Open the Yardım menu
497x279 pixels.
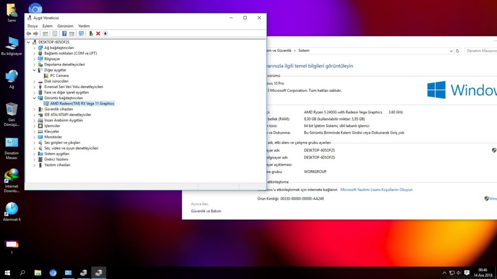coord(84,26)
